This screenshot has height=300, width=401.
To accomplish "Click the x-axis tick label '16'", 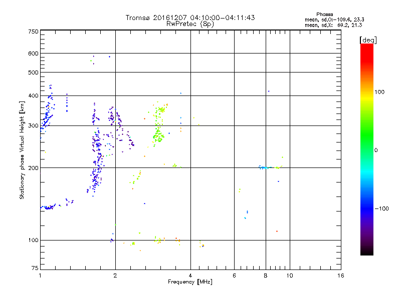I will pyautogui.click(x=341, y=275).
